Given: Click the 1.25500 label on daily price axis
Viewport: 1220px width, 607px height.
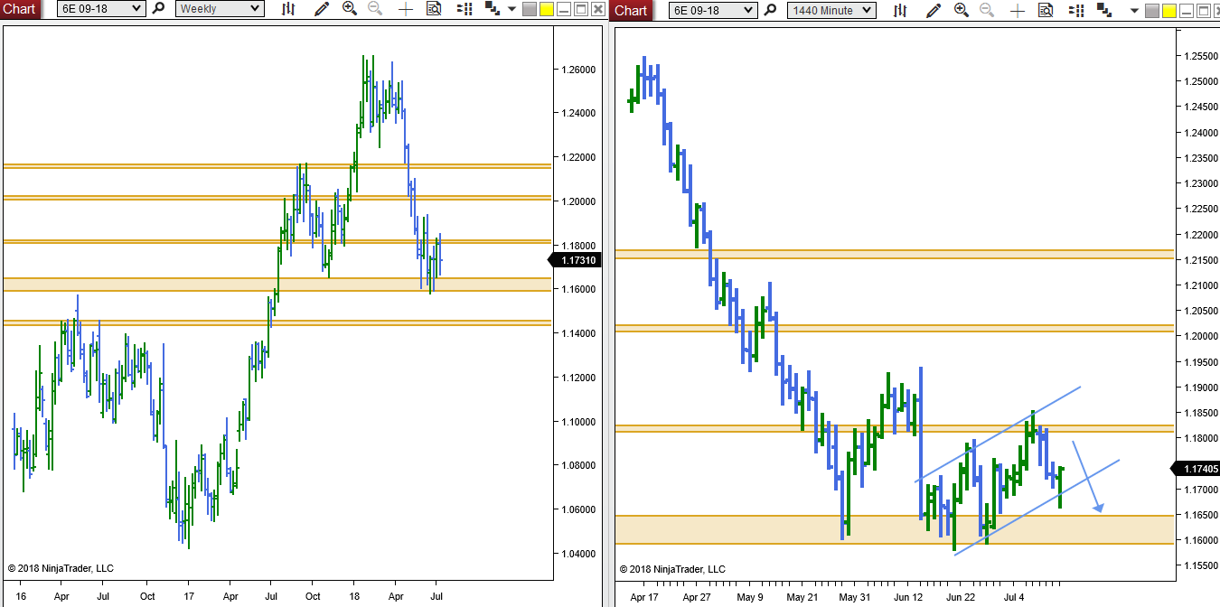Looking at the screenshot, I should pyautogui.click(x=1200, y=56).
